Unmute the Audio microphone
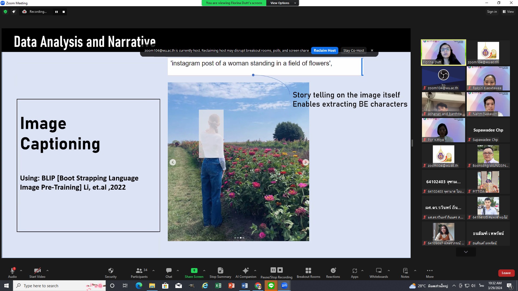This screenshot has width=518, height=291. click(x=12, y=271)
